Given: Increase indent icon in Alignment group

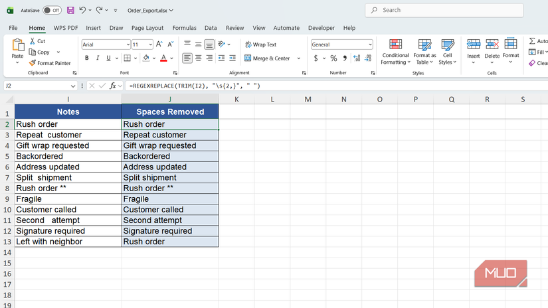Looking at the screenshot, I should [232, 58].
